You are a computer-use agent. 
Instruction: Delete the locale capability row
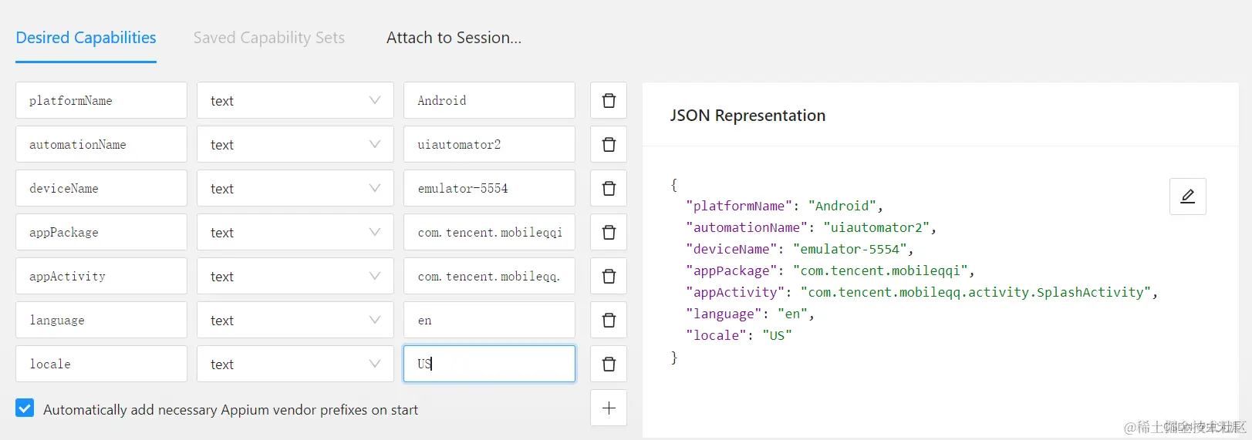pos(609,364)
